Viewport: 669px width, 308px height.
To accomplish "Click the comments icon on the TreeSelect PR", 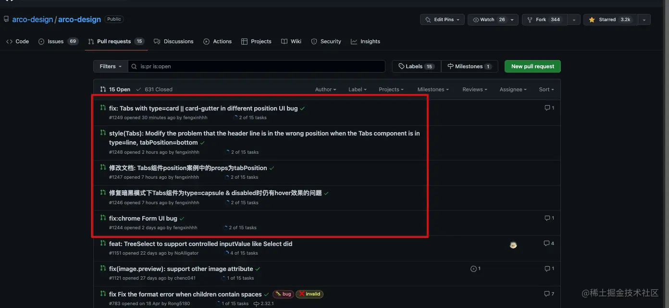I will [549, 244].
